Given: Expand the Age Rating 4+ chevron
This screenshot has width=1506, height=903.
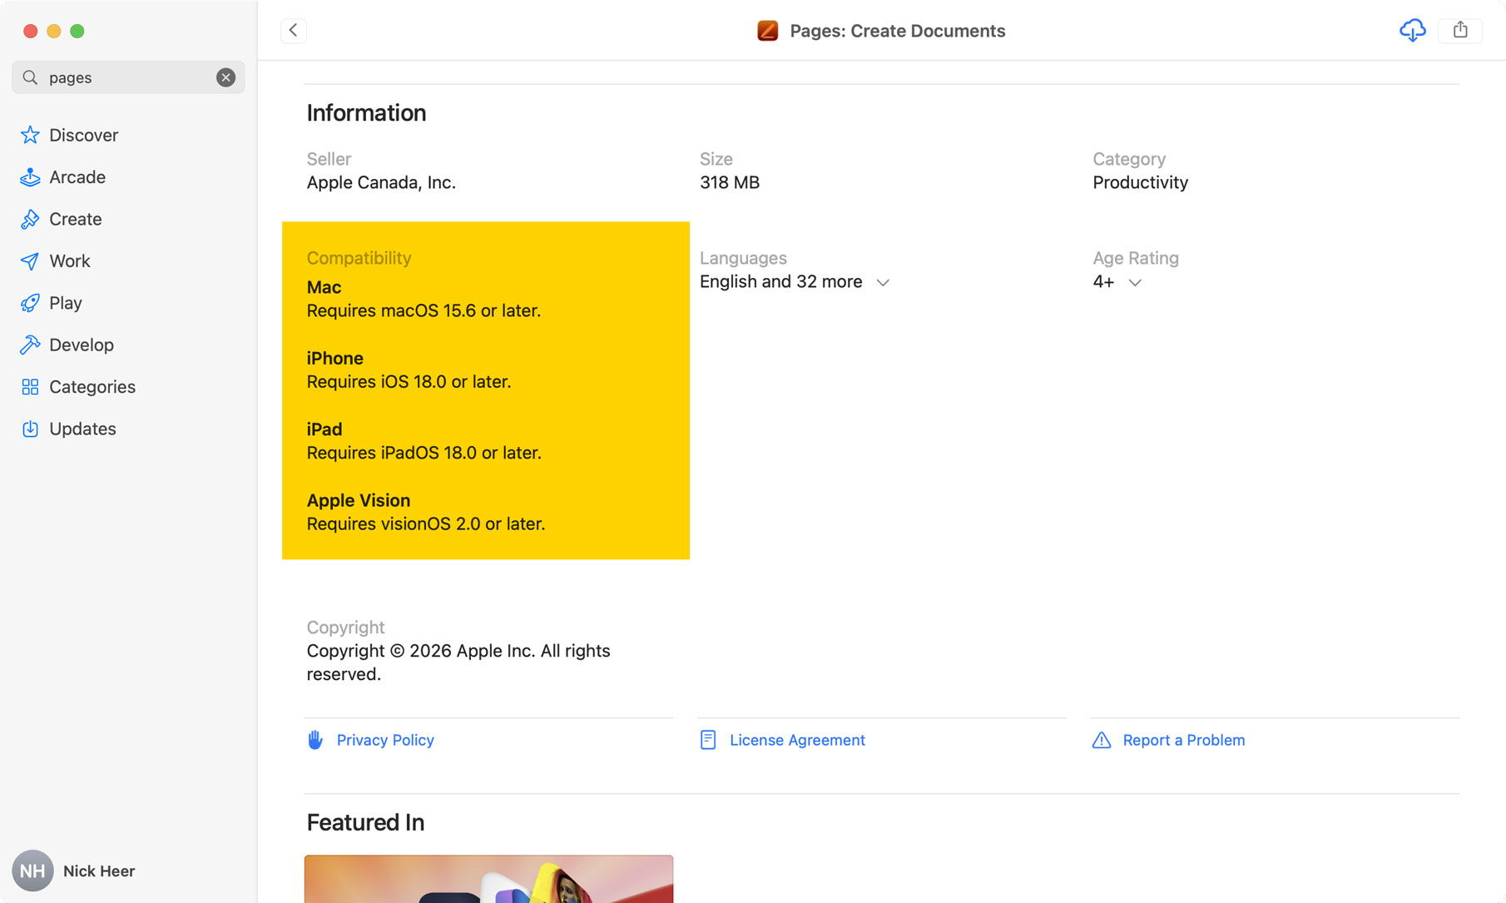Looking at the screenshot, I should [x=1135, y=283].
